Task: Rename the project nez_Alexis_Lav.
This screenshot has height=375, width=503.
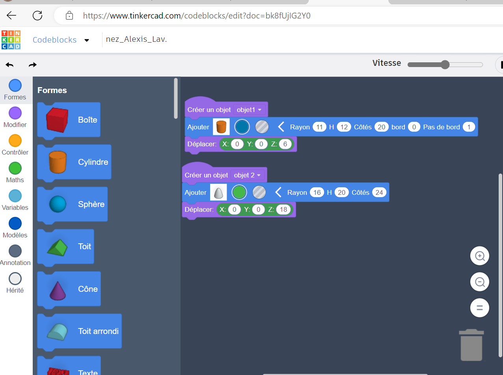Action: (136, 39)
